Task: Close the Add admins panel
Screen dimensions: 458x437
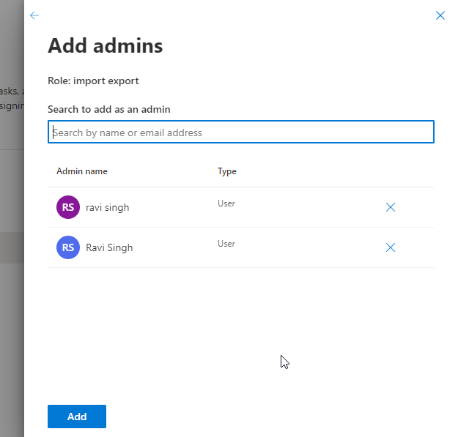Action: [x=440, y=15]
